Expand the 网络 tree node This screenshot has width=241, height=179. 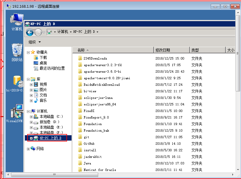click(28, 149)
